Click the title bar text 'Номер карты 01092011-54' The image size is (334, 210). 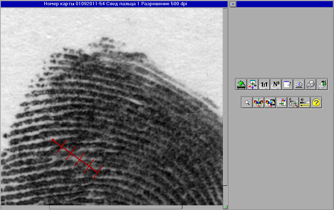point(74,4)
